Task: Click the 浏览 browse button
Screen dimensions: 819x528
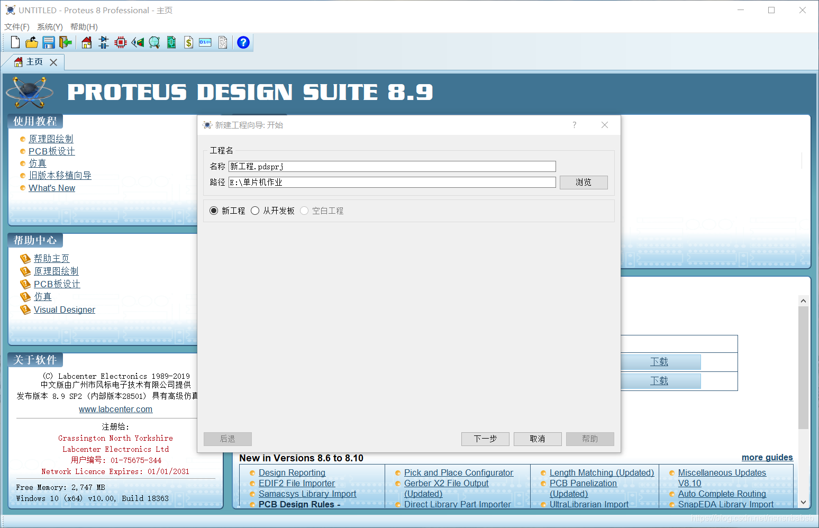Action: (x=584, y=183)
